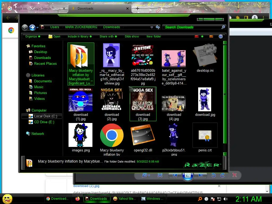Select the download (1).jpg thumbnail
This screenshot has width=272, height=204.
click(x=81, y=104)
